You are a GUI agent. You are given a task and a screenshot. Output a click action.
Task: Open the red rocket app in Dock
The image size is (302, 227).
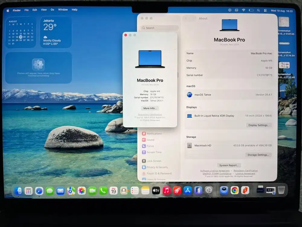[177, 191]
